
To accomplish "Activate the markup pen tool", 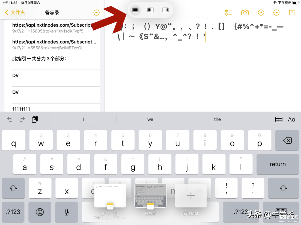I will pos(261,12).
